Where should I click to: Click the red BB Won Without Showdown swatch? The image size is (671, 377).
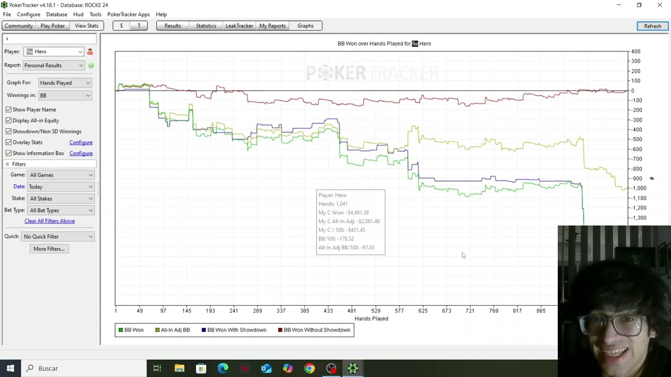(280, 330)
